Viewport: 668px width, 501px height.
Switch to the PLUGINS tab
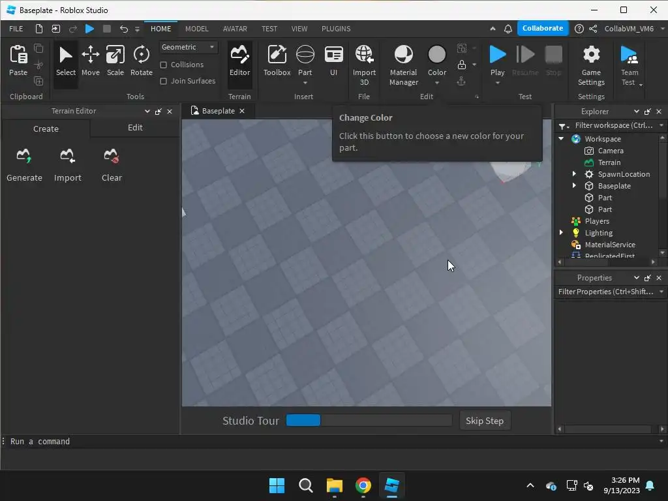[336, 29]
